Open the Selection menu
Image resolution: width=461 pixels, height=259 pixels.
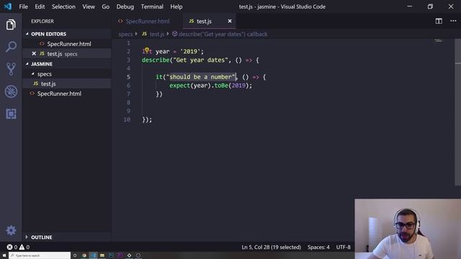point(63,6)
